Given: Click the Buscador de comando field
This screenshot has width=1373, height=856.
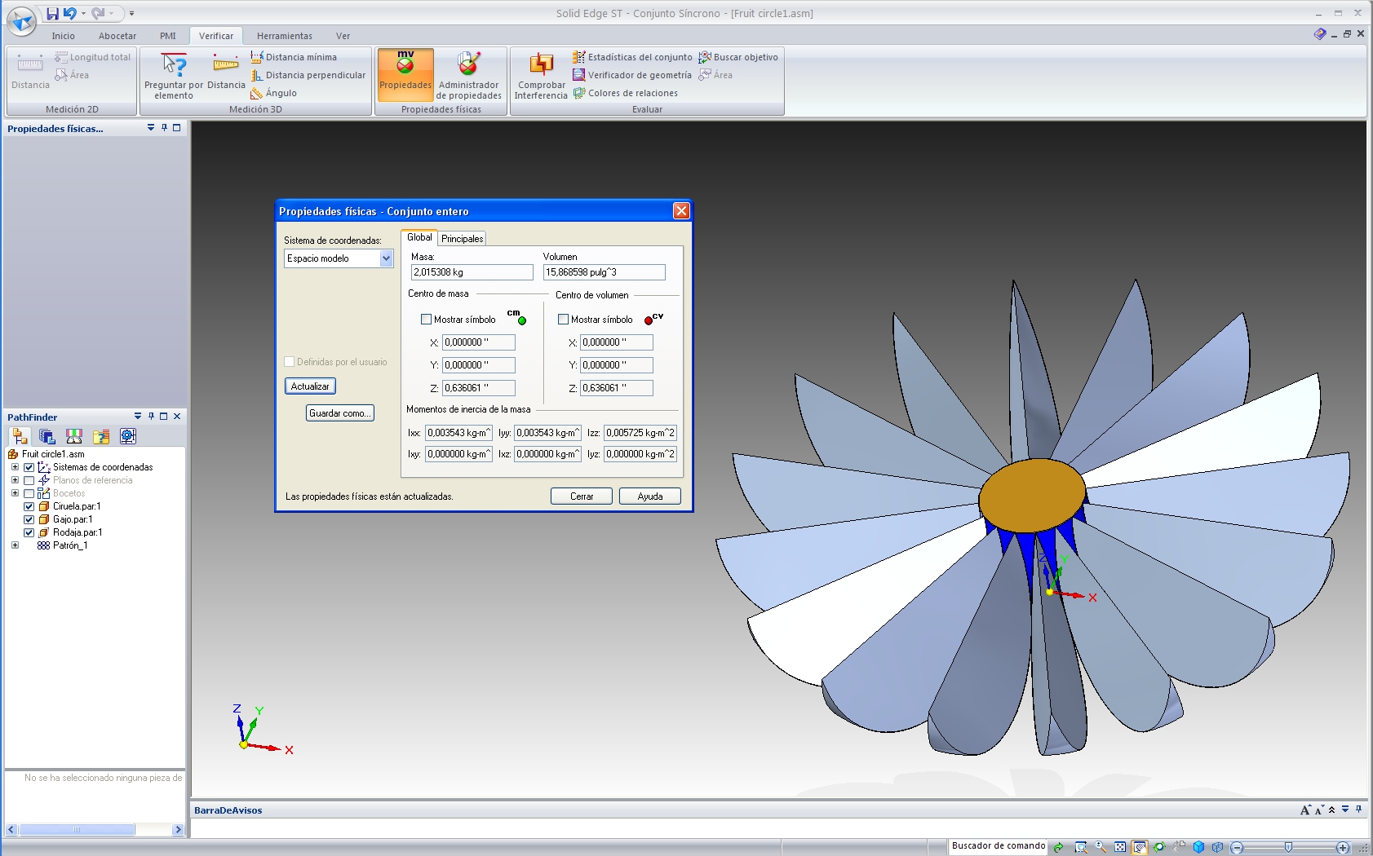Looking at the screenshot, I should point(999,846).
